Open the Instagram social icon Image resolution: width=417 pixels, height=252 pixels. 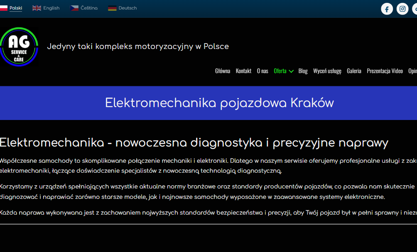coord(402,9)
